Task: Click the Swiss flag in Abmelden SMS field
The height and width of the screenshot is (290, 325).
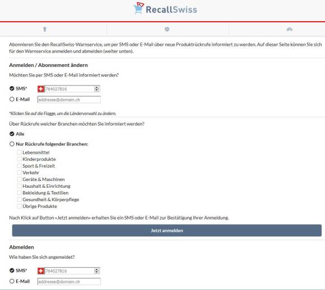Action: point(41,271)
